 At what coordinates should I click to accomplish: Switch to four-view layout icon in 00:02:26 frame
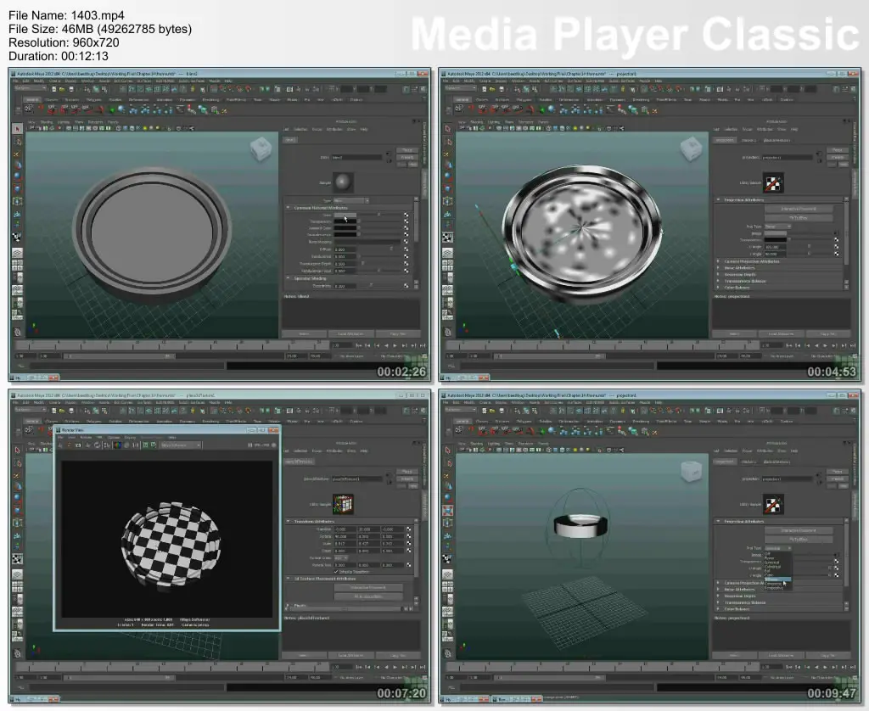(x=17, y=266)
